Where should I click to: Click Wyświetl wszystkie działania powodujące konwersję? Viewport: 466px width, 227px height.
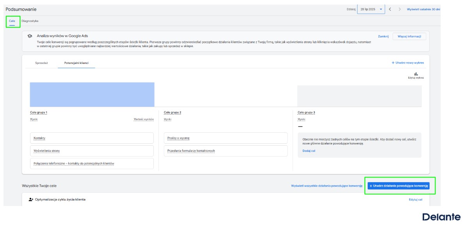point(327,186)
